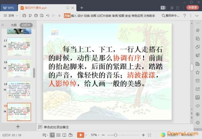The height and width of the screenshot is (139, 202).
Task: Select slide 17 thumbnail
Action: [x=19, y=46]
